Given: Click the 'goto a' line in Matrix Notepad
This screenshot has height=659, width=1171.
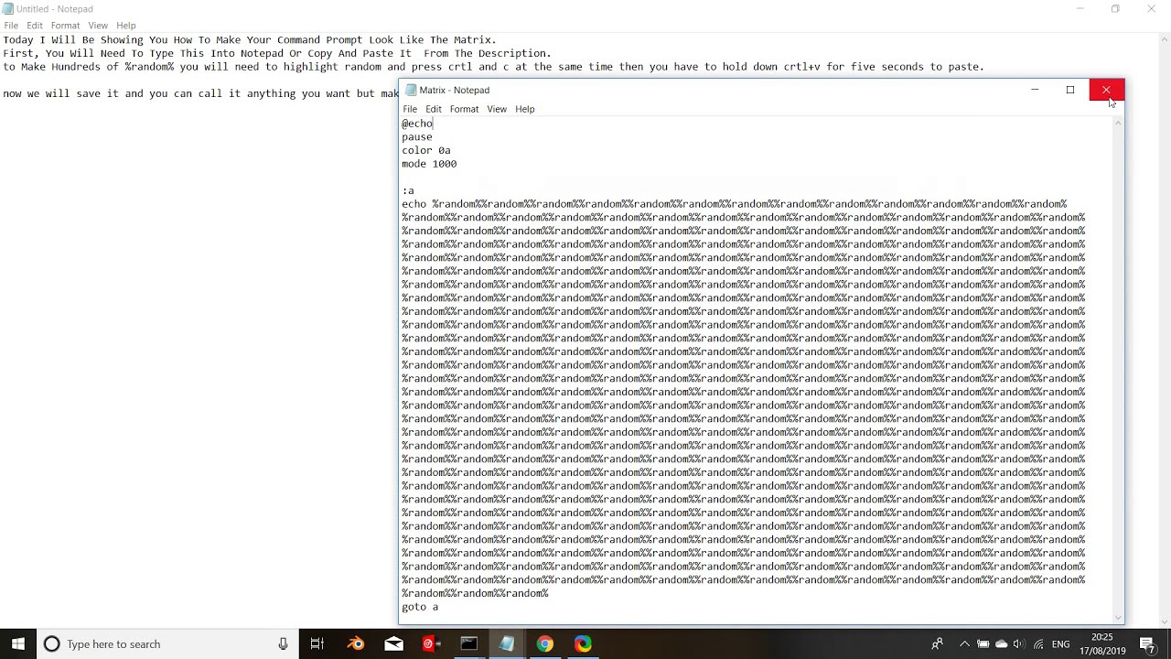Looking at the screenshot, I should (420, 607).
